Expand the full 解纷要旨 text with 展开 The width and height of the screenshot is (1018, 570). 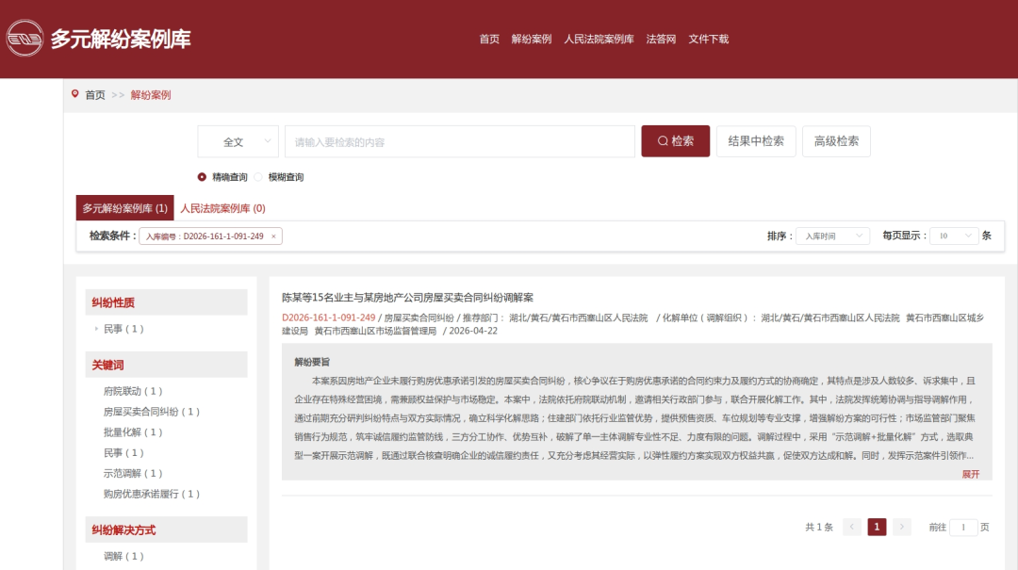click(x=971, y=474)
